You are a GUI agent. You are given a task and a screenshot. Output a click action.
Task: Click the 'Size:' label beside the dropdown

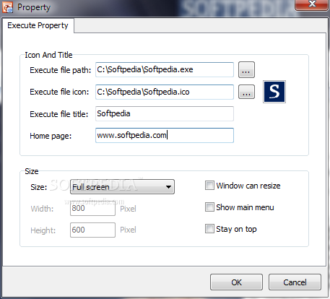tap(39, 187)
